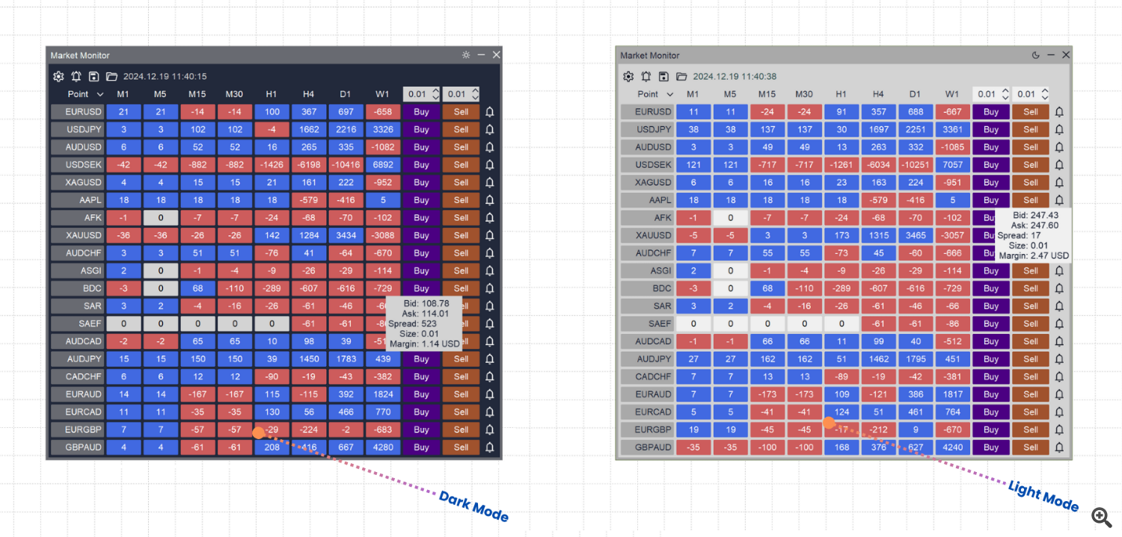Screen dimensions: 1122x537
Task: Click XAUUSD row bell in dark window
Action: coord(490,235)
